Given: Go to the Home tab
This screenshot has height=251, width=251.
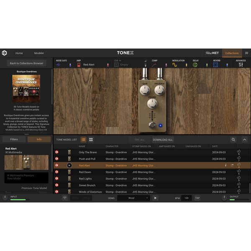Looking at the screenshot, I should 19,53.
